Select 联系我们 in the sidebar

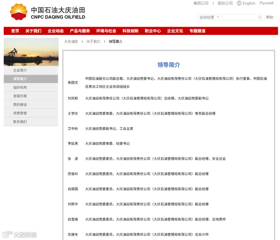click(x=31, y=122)
